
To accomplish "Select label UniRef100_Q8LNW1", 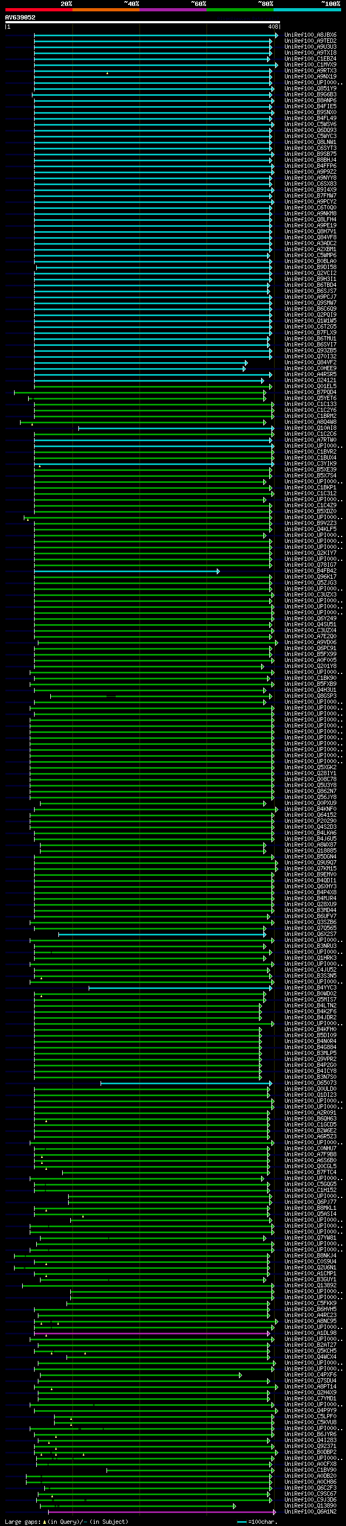I will [310, 142].
